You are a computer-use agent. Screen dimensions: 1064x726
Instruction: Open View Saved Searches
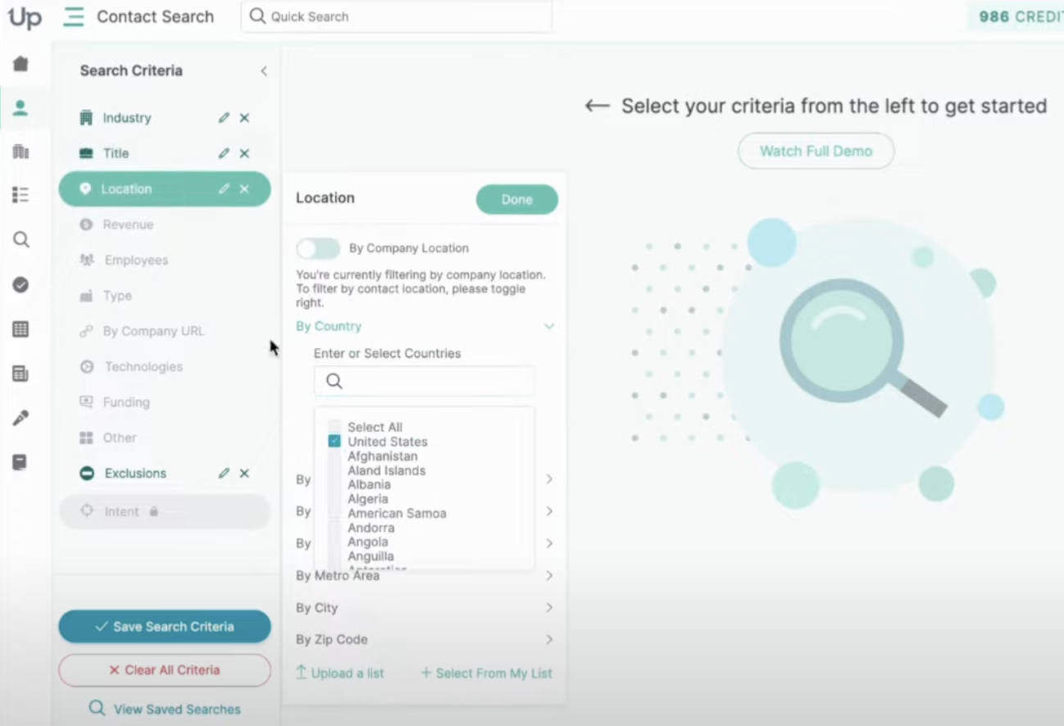165,710
